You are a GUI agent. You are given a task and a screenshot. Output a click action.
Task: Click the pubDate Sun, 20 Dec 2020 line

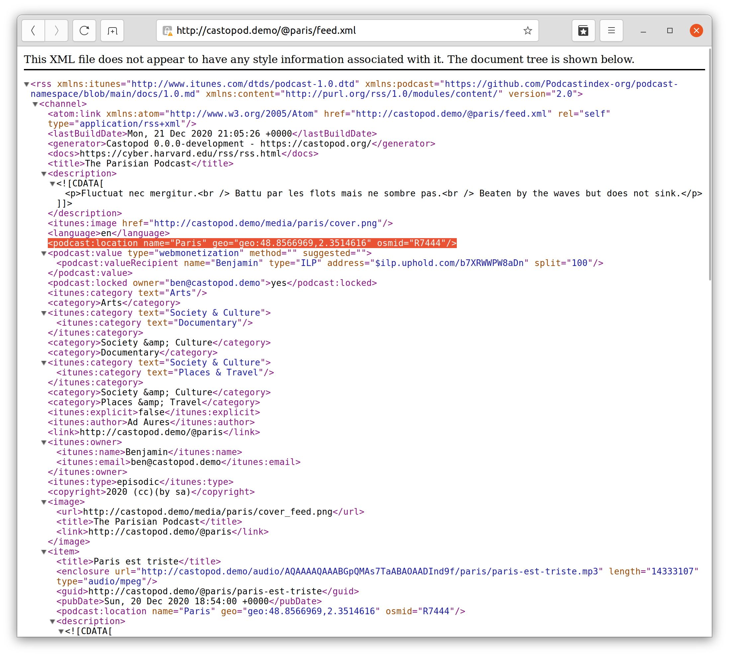(189, 602)
